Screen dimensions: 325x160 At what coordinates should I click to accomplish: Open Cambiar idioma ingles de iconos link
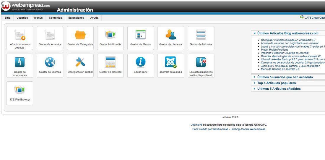[291, 56]
